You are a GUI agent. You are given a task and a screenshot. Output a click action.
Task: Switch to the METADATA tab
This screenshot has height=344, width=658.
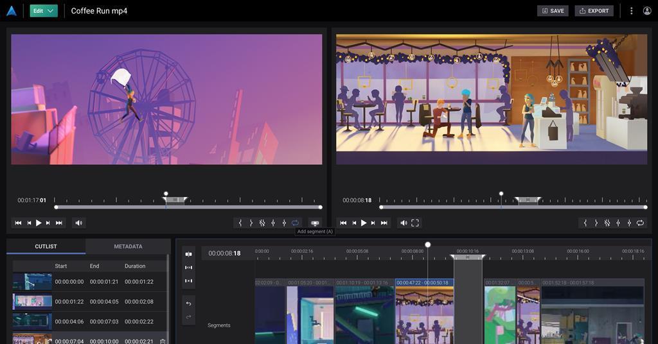128,246
